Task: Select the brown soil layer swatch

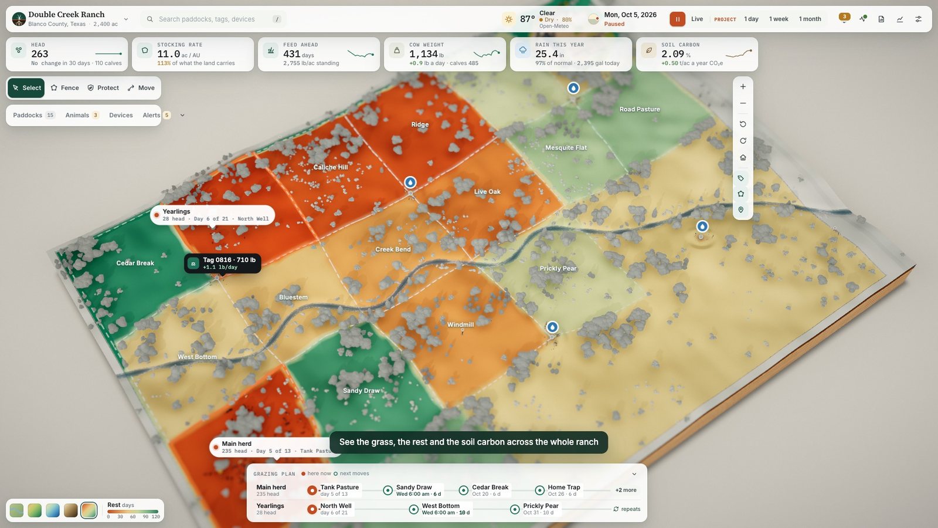Action: [x=71, y=510]
